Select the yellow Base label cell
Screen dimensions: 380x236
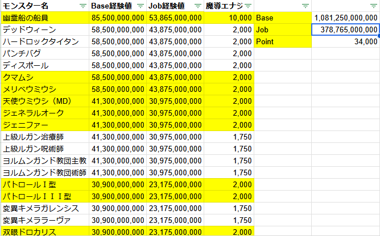coord(282,18)
